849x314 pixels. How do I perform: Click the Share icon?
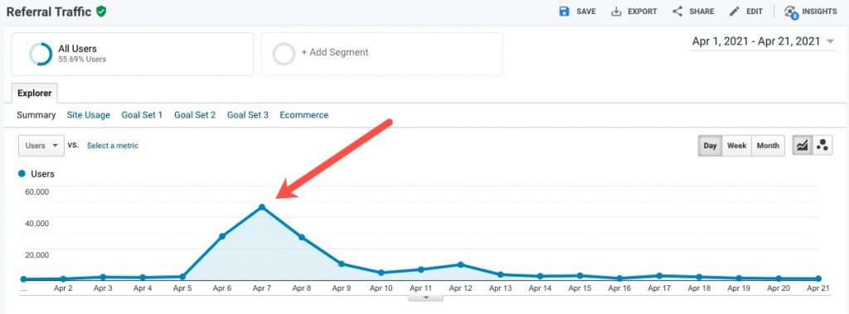677,12
